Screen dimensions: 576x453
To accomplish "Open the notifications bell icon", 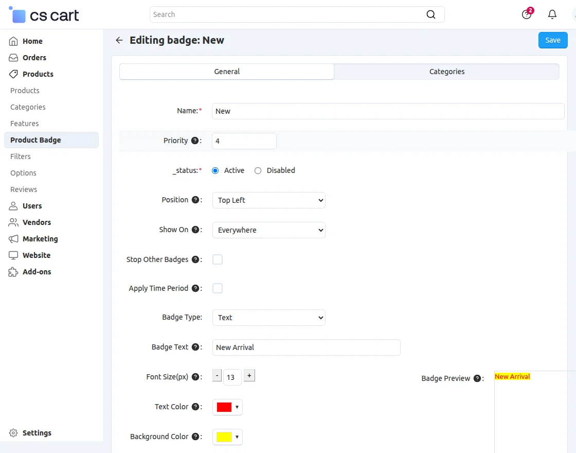I will click(x=552, y=14).
